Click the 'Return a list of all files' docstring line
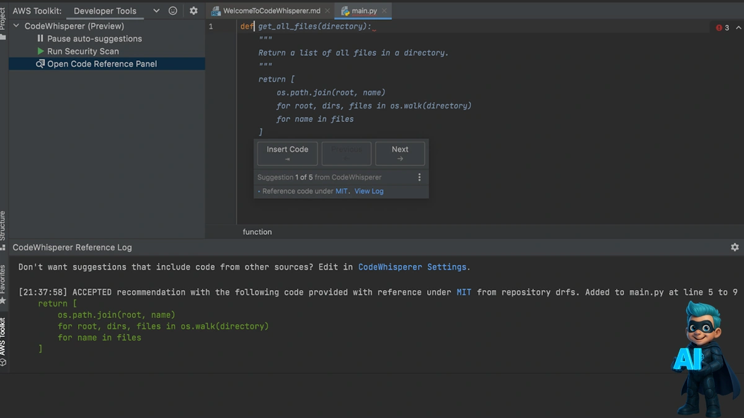This screenshot has height=418, width=744. point(353,53)
